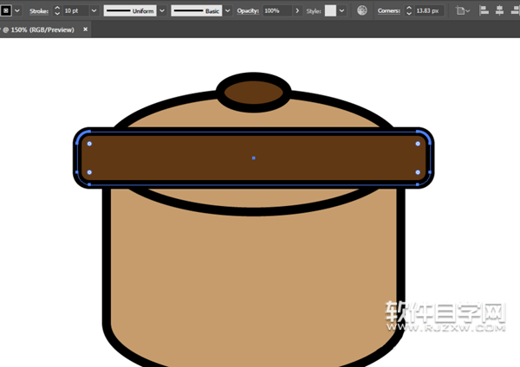Screen dimensions: 520x367
Task: Click the horizontal align left icon
Action: [484, 10]
